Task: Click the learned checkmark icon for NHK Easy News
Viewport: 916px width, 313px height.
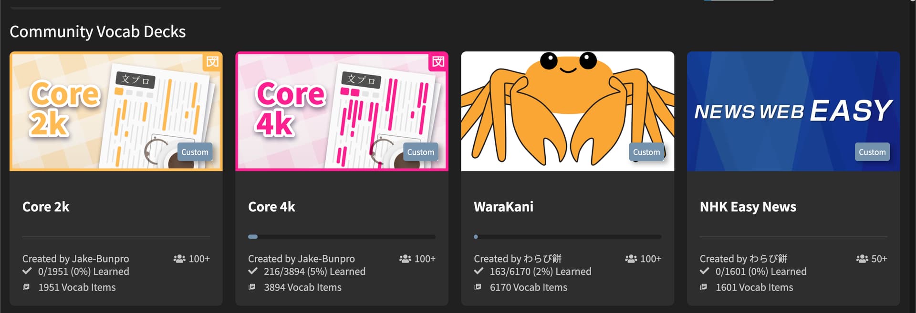Action: tap(704, 271)
